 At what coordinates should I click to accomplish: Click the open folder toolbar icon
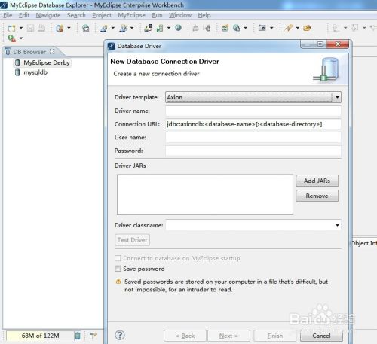coord(307,28)
